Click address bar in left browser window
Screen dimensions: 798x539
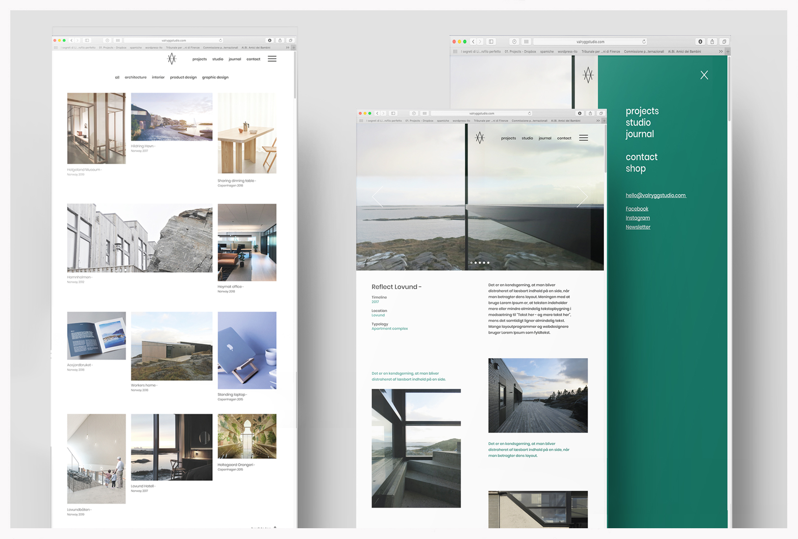(x=174, y=40)
